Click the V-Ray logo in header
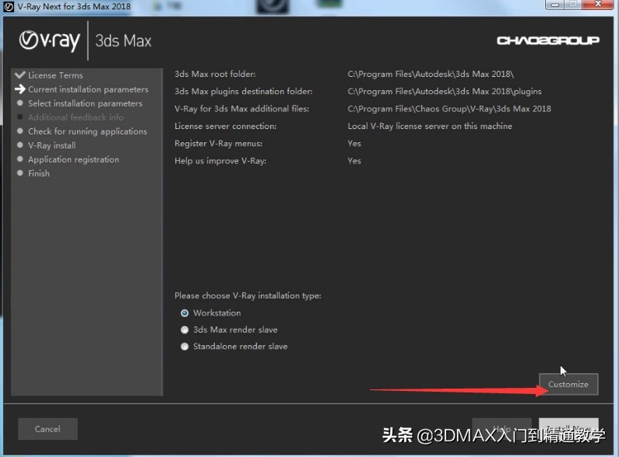 tap(50, 41)
